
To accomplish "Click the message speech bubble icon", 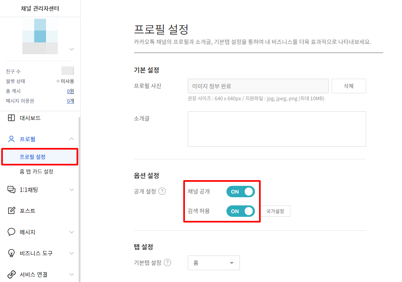I will [11, 232].
